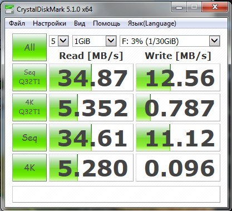
Task: Click the Seq Q32T1 read result 34.87
Action: (91, 77)
